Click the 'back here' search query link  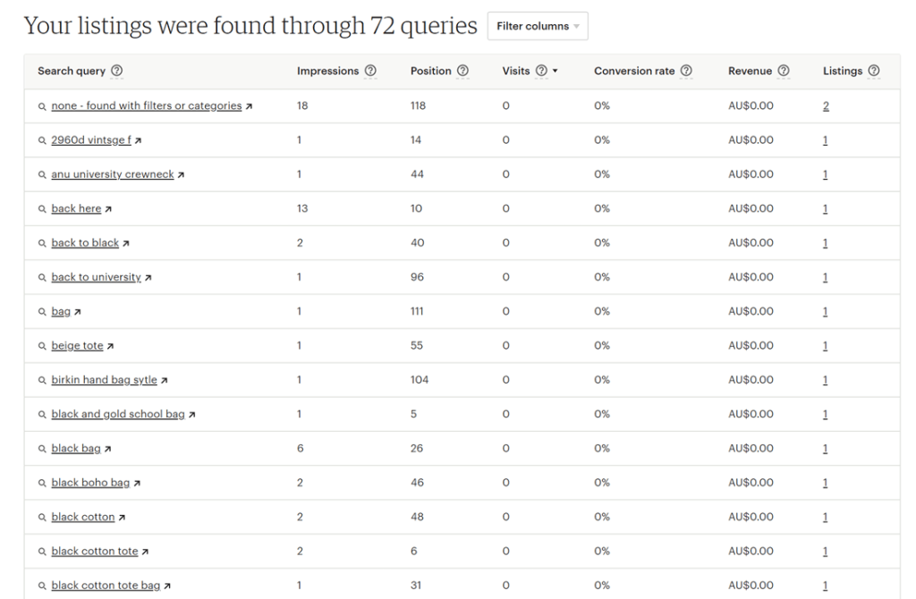point(76,209)
